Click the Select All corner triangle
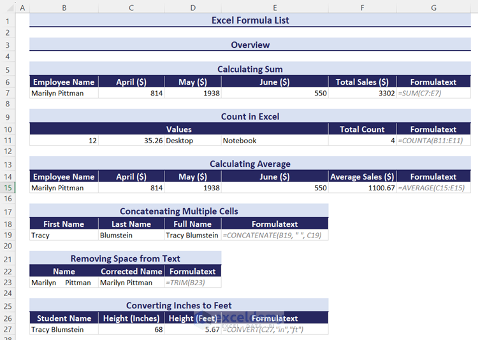 tap(10, 8)
